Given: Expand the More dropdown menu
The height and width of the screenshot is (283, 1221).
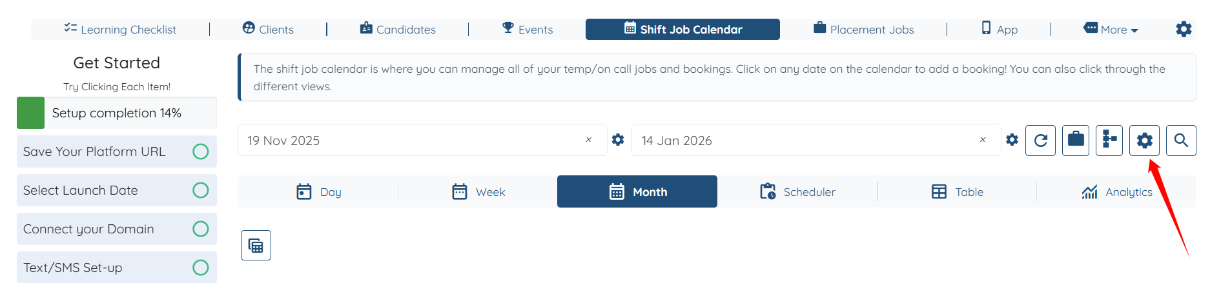Looking at the screenshot, I should (x=1111, y=30).
